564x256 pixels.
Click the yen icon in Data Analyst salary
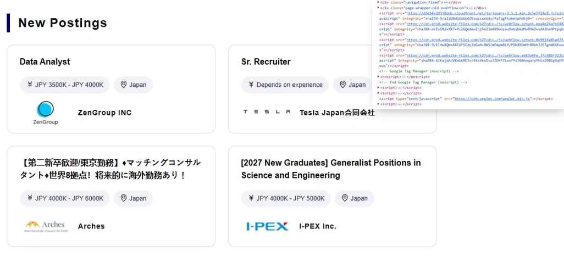click(x=30, y=85)
